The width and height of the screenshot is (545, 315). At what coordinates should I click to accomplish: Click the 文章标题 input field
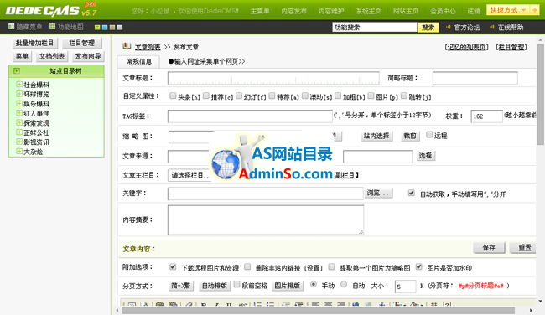273,78
